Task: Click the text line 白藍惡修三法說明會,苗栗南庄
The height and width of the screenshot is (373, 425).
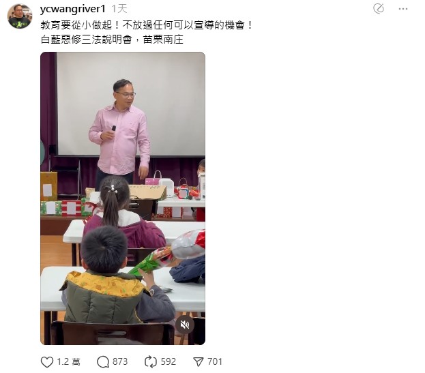Action: point(112,40)
